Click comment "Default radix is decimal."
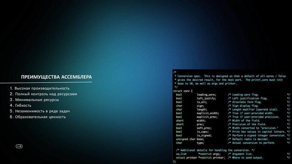Screen dimensions: 292x164 tap(251, 139)
